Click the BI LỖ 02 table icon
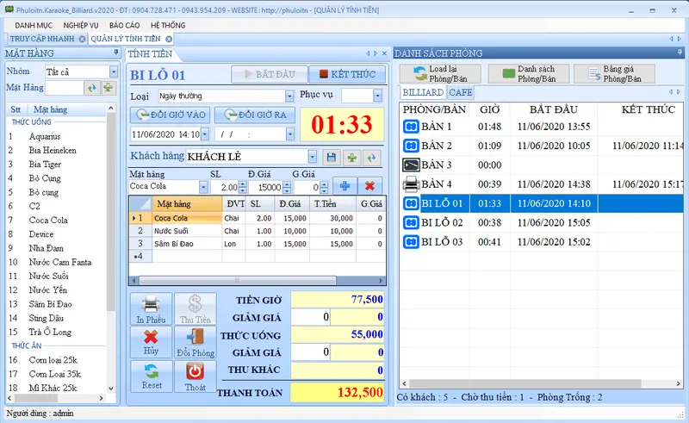Viewport: 689px width, 423px height. coord(411,222)
